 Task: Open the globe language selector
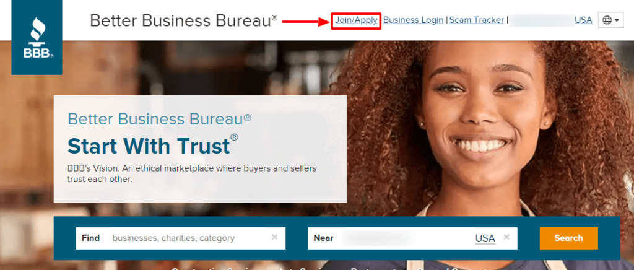click(610, 20)
